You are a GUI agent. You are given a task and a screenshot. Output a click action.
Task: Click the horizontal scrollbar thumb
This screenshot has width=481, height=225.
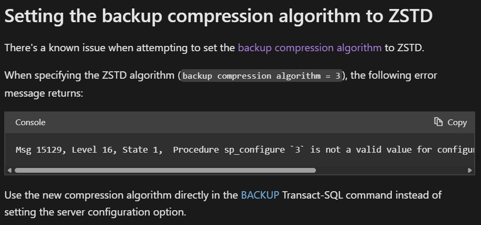point(165,170)
